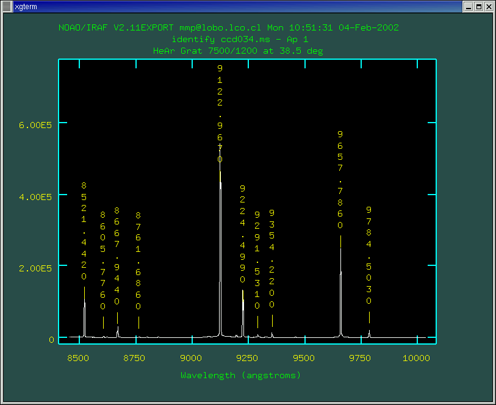The height and width of the screenshot is (405, 496).
Task: Click the identify ccd034.ms title line
Action: coord(240,40)
